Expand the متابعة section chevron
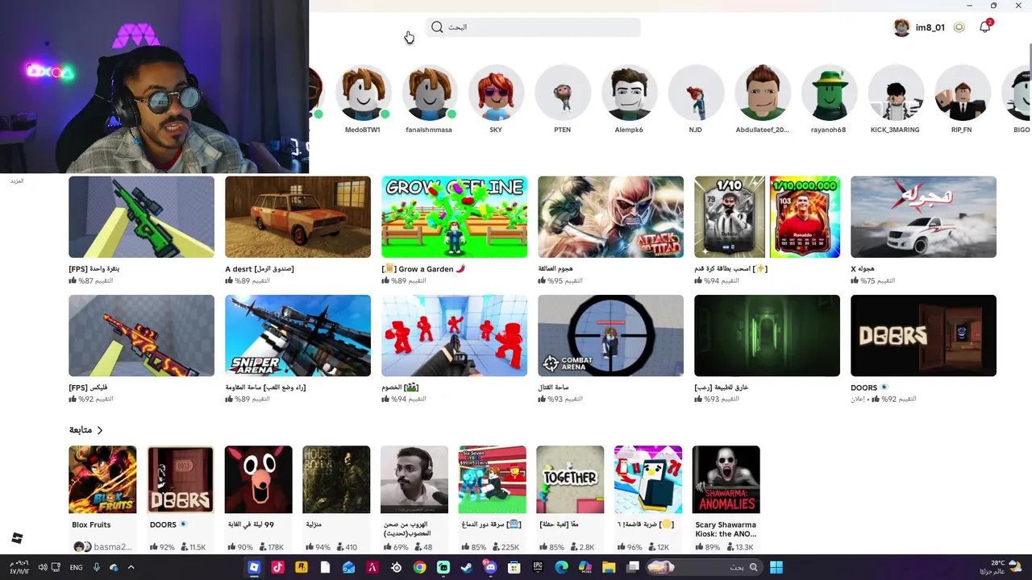1032x580 pixels. 100,430
